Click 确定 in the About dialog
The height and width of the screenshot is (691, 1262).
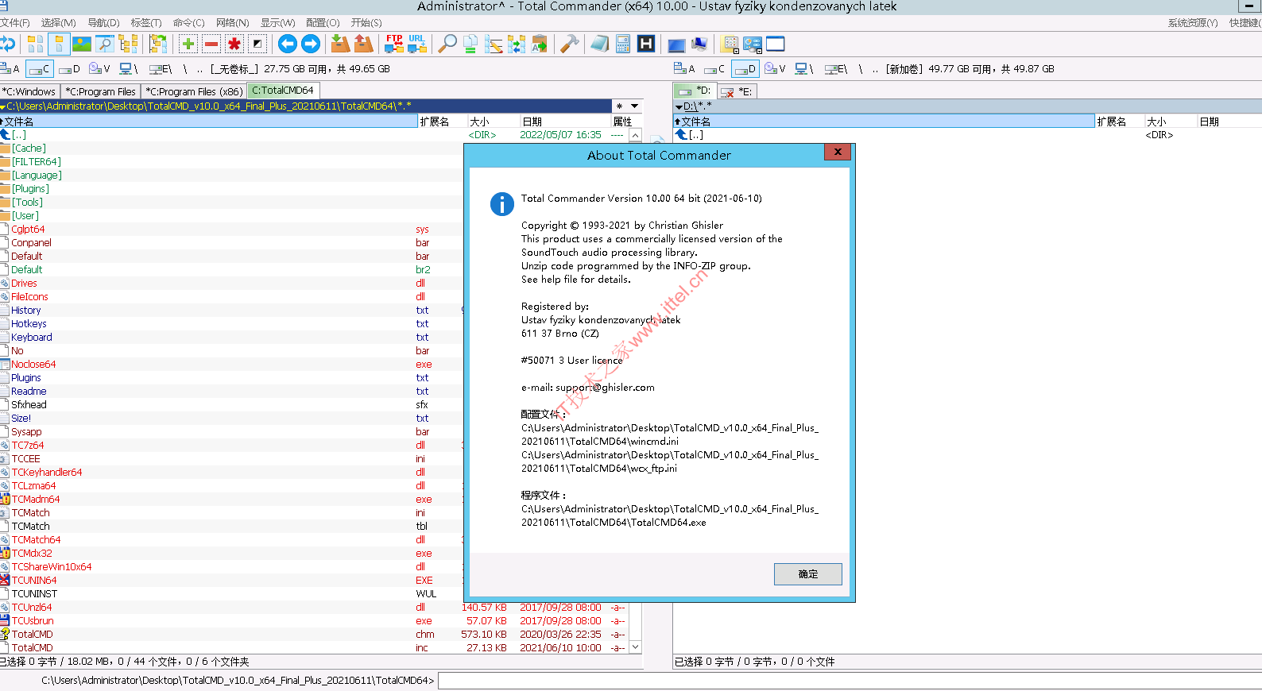807,574
